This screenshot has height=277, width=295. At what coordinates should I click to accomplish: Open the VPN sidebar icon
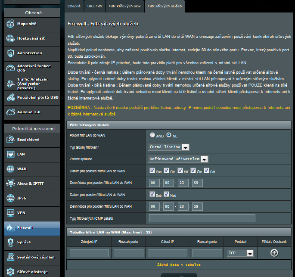tap(11, 213)
